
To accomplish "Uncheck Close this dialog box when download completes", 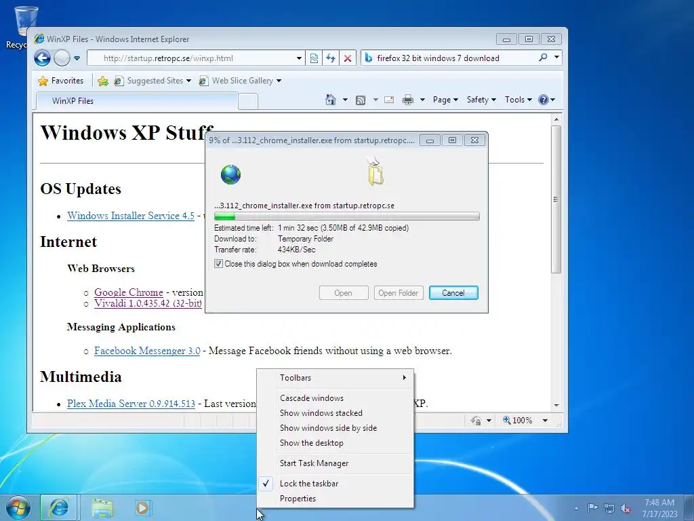I will pyautogui.click(x=218, y=264).
